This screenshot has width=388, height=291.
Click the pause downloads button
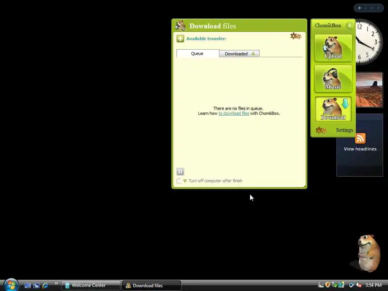tap(180, 172)
